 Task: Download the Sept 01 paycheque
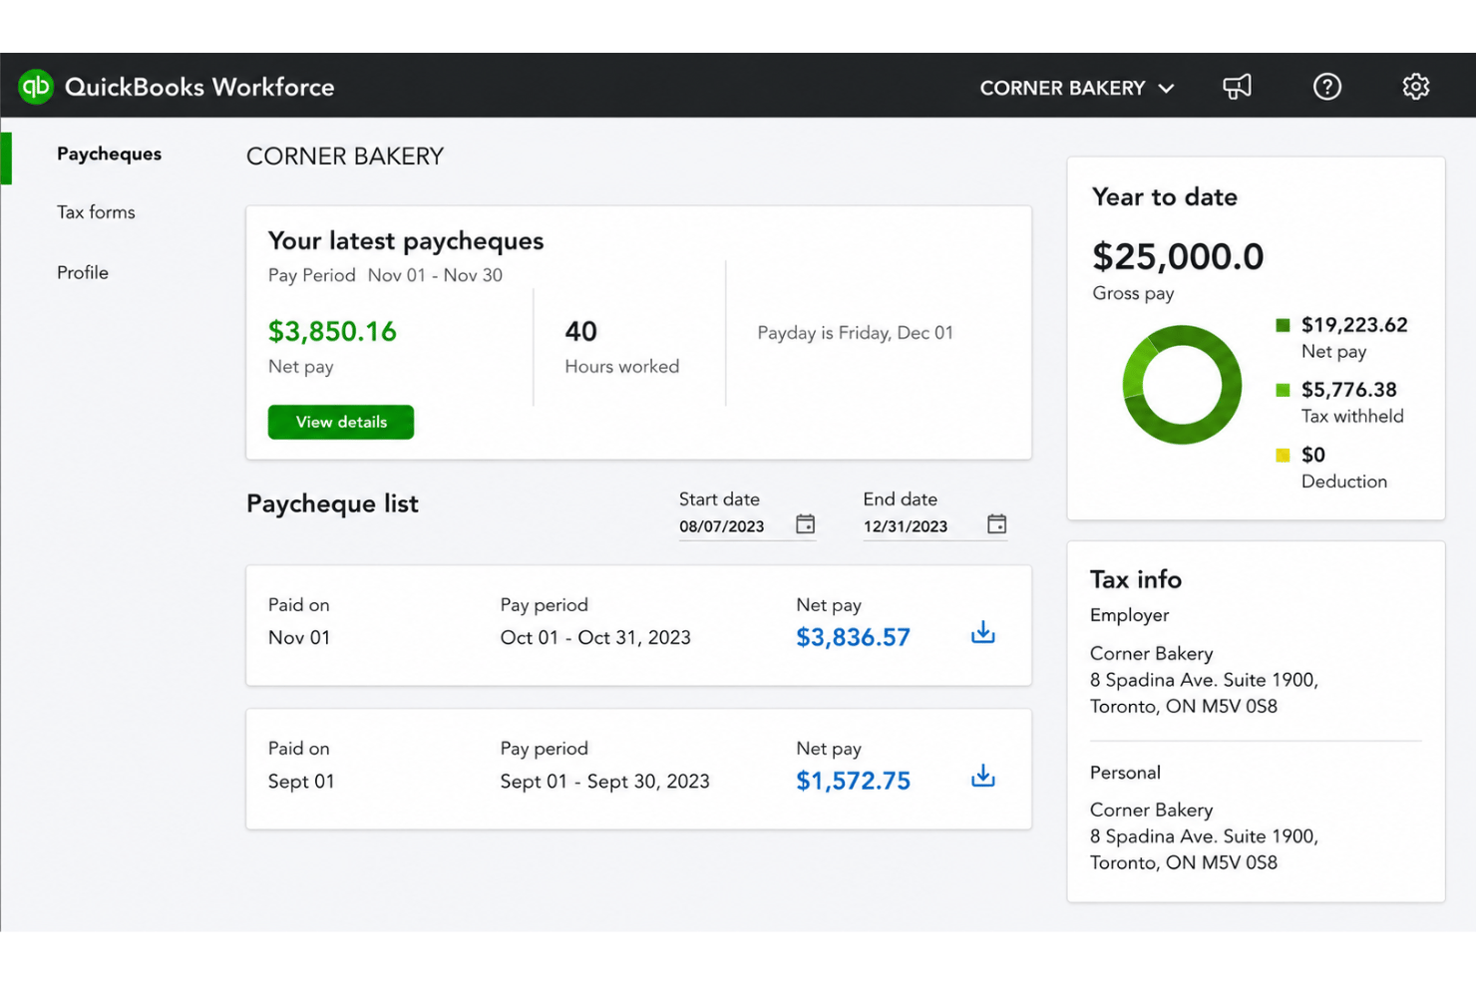982,776
